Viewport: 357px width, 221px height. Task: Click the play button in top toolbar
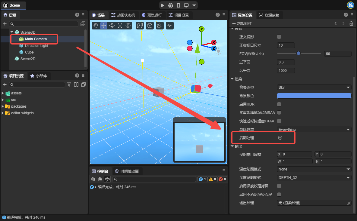163,5
